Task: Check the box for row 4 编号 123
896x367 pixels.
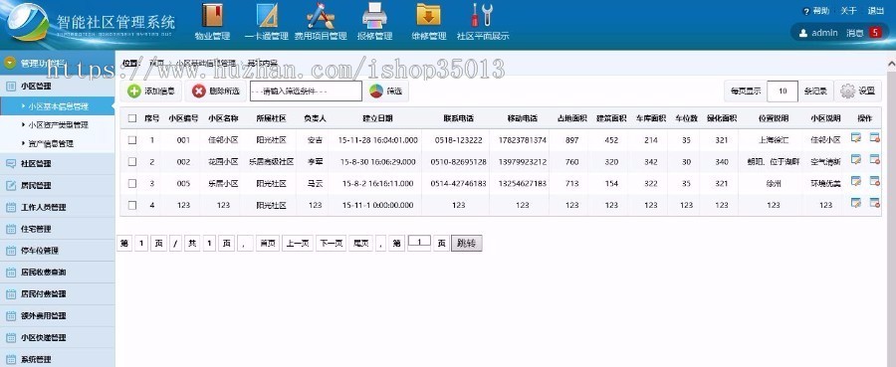Action: tap(132, 205)
